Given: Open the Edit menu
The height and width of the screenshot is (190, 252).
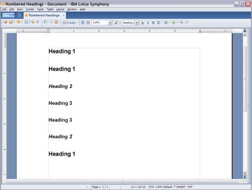Looking at the screenshot, I should [12, 9].
